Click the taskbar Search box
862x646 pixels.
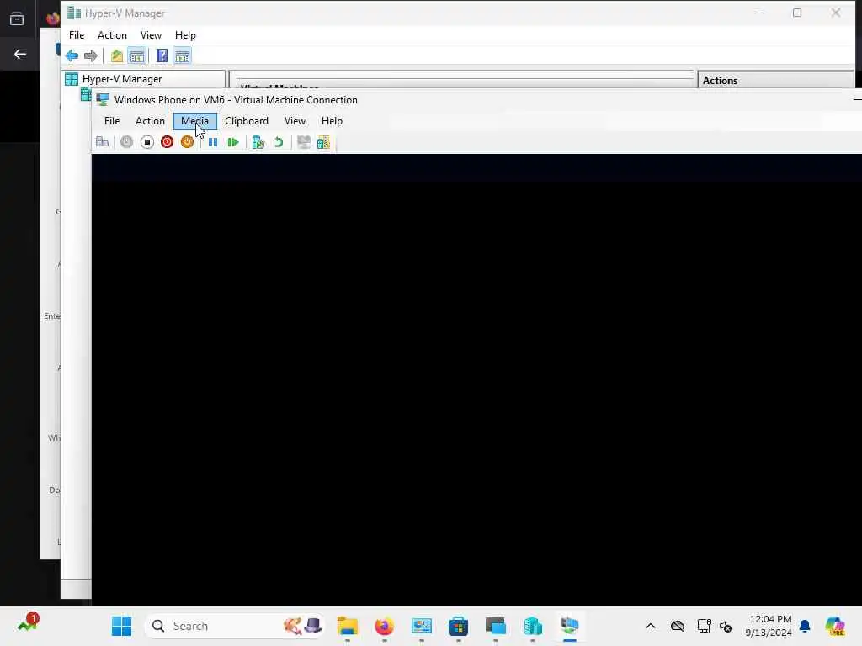tap(235, 626)
